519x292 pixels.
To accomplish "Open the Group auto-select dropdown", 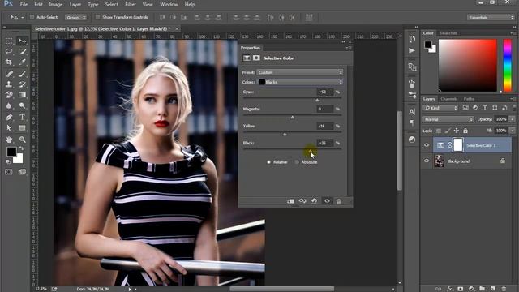I will pos(75,17).
